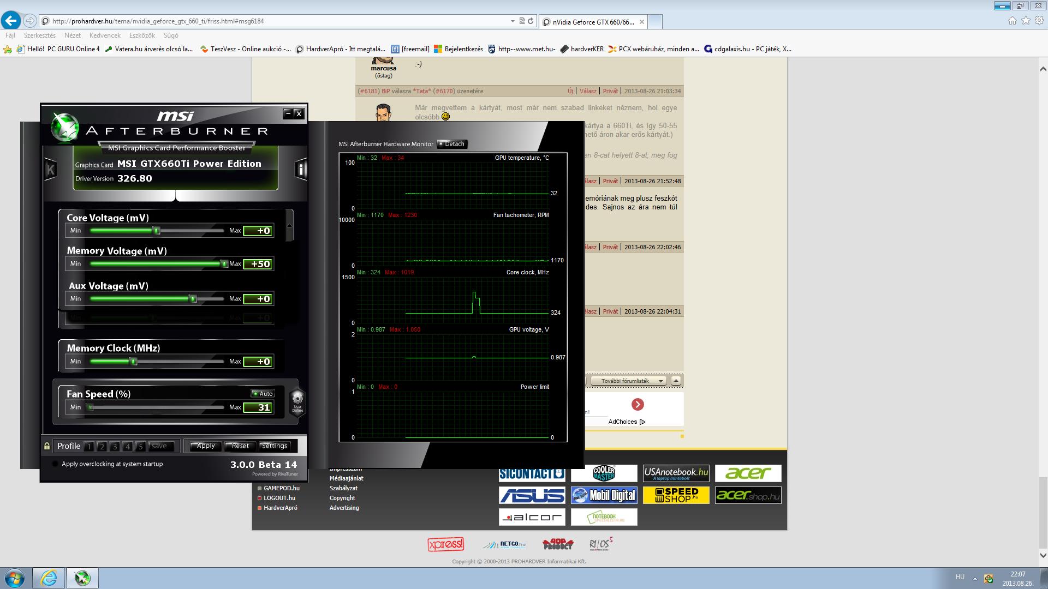Go back with the browser back arrow
The height and width of the screenshot is (589, 1048).
pyautogui.click(x=11, y=21)
